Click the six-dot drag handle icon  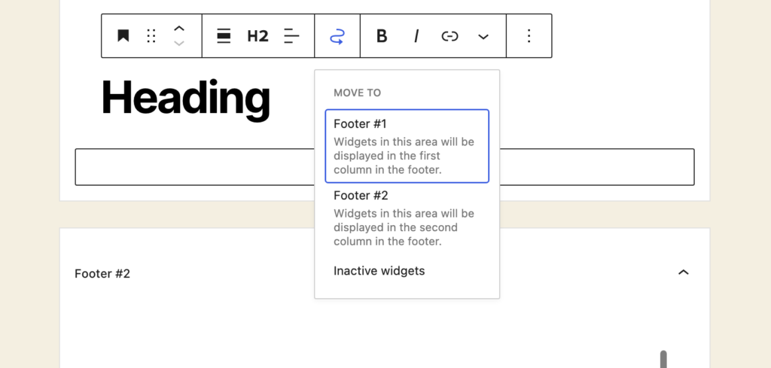click(x=151, y=36)
